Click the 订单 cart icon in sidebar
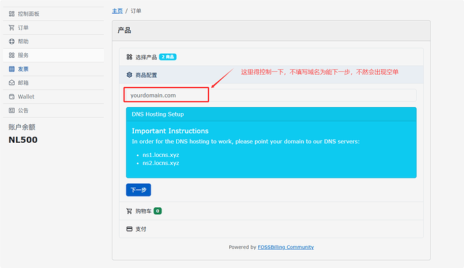The height and width of the screenshot is (268, 464). tap(11, 28)
